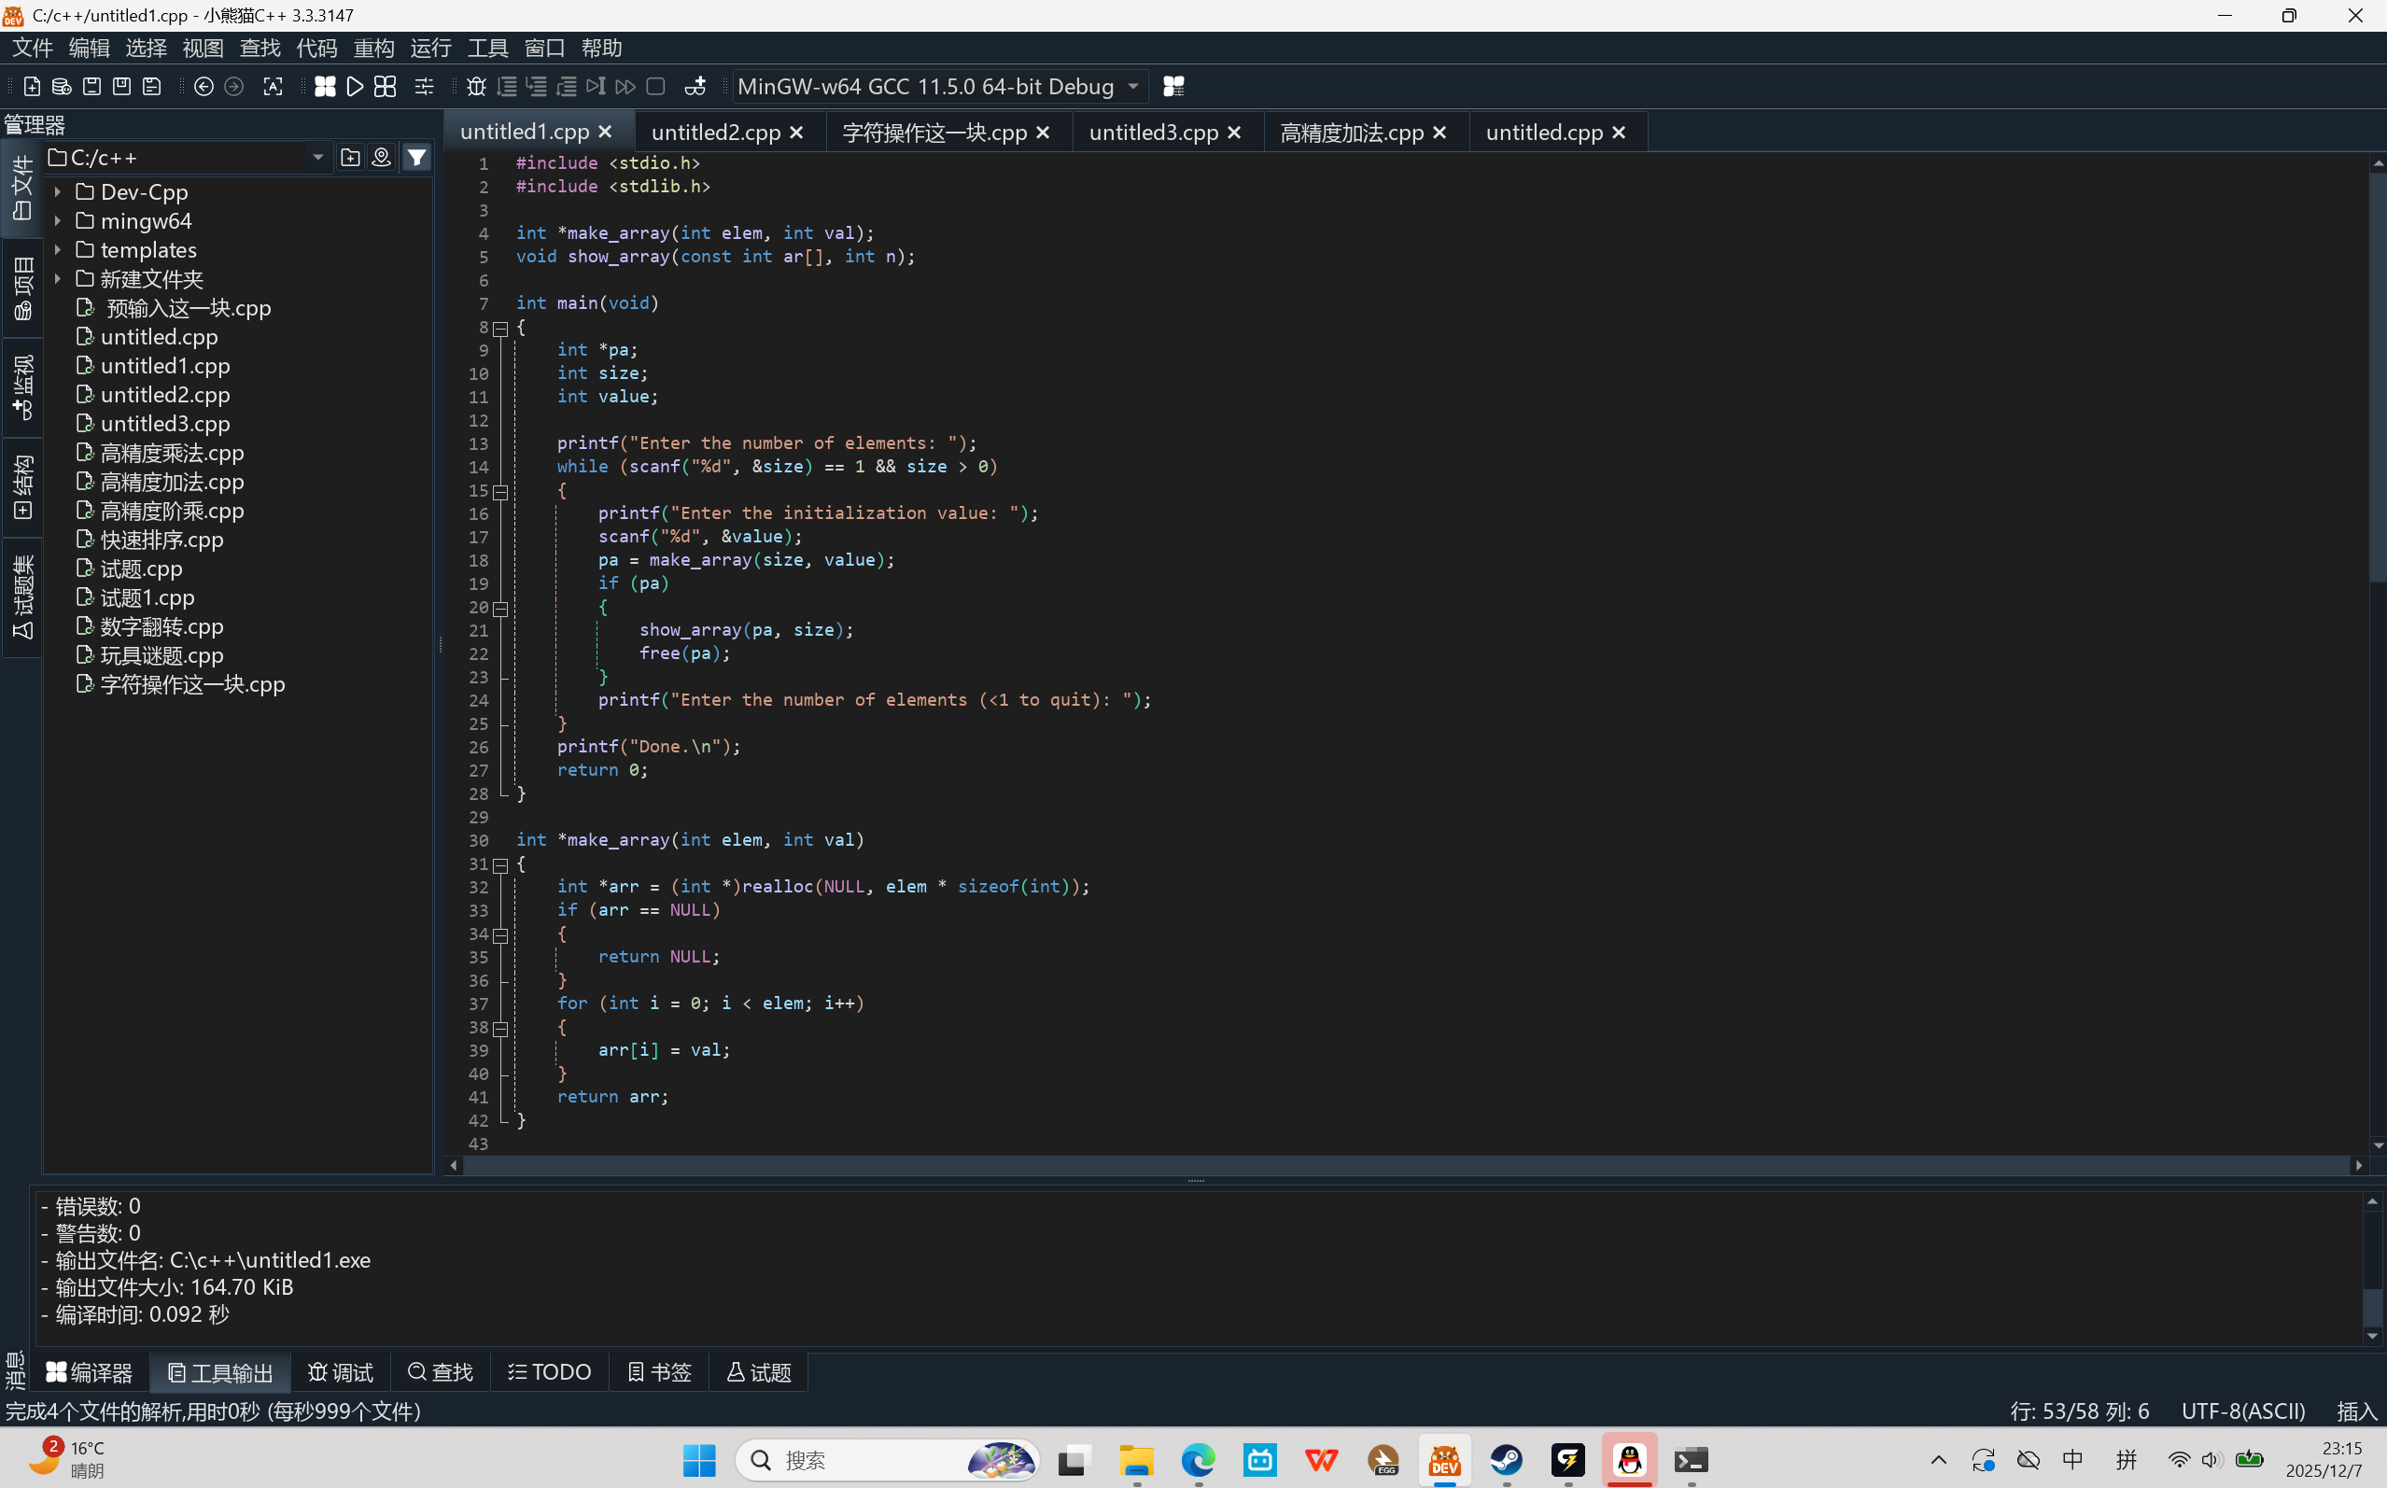Click the back navigation arrow icon
2387x1488 pixels.
[204, 87]
